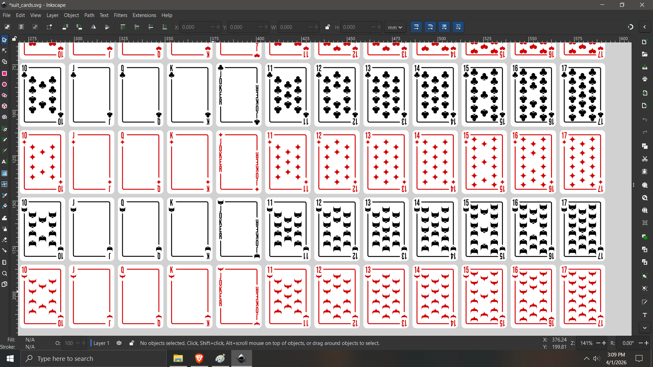Click the Flip horizontal icon

93,27
